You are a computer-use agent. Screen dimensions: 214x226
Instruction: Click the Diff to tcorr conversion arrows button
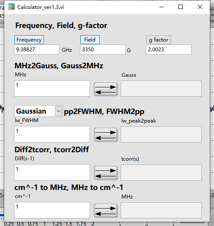[x=105, y=173]
